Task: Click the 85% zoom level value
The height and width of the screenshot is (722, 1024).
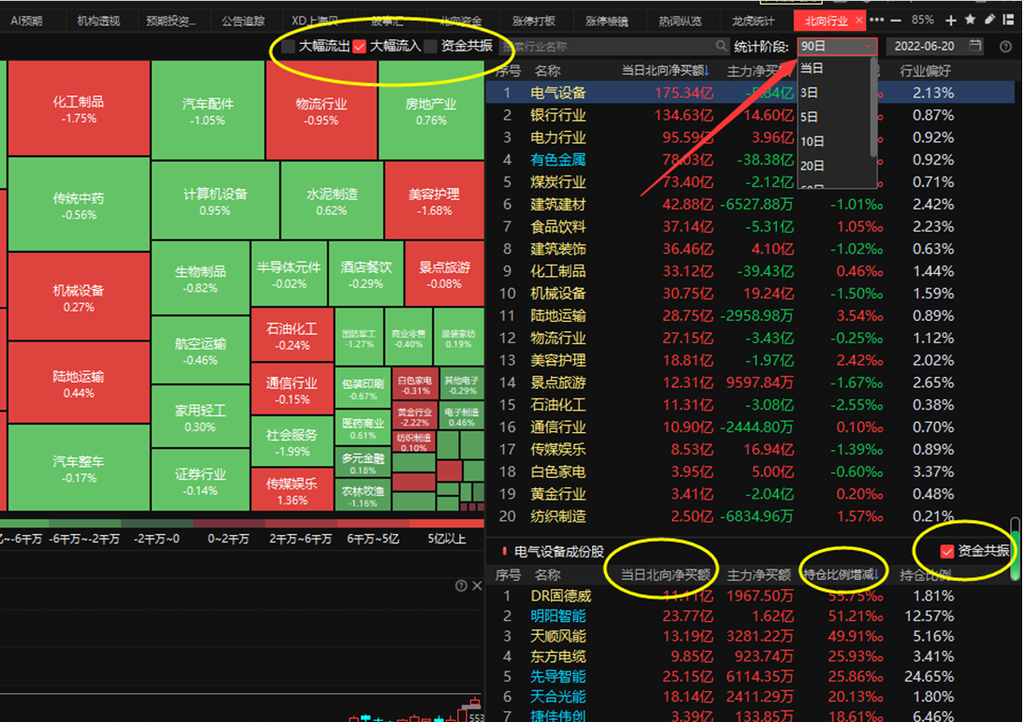Action: (922, 21)
